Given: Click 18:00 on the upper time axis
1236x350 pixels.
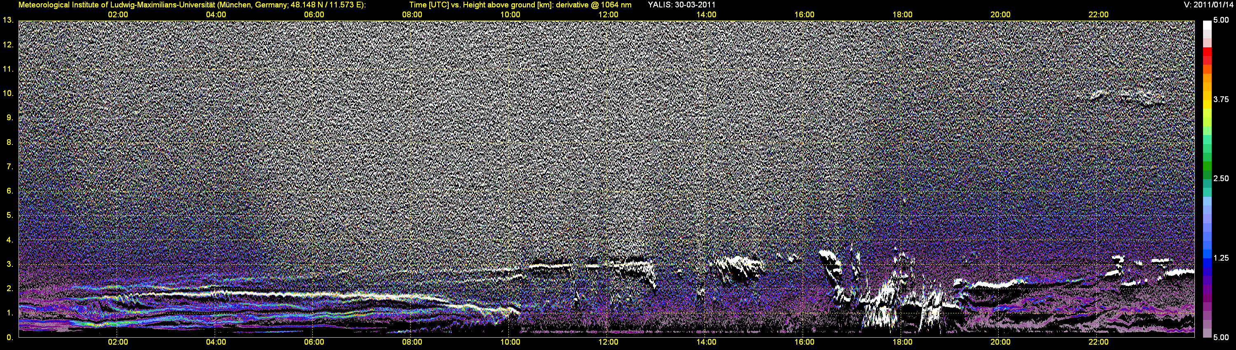Looking at the screenshot, I should [x=902, y=15].
